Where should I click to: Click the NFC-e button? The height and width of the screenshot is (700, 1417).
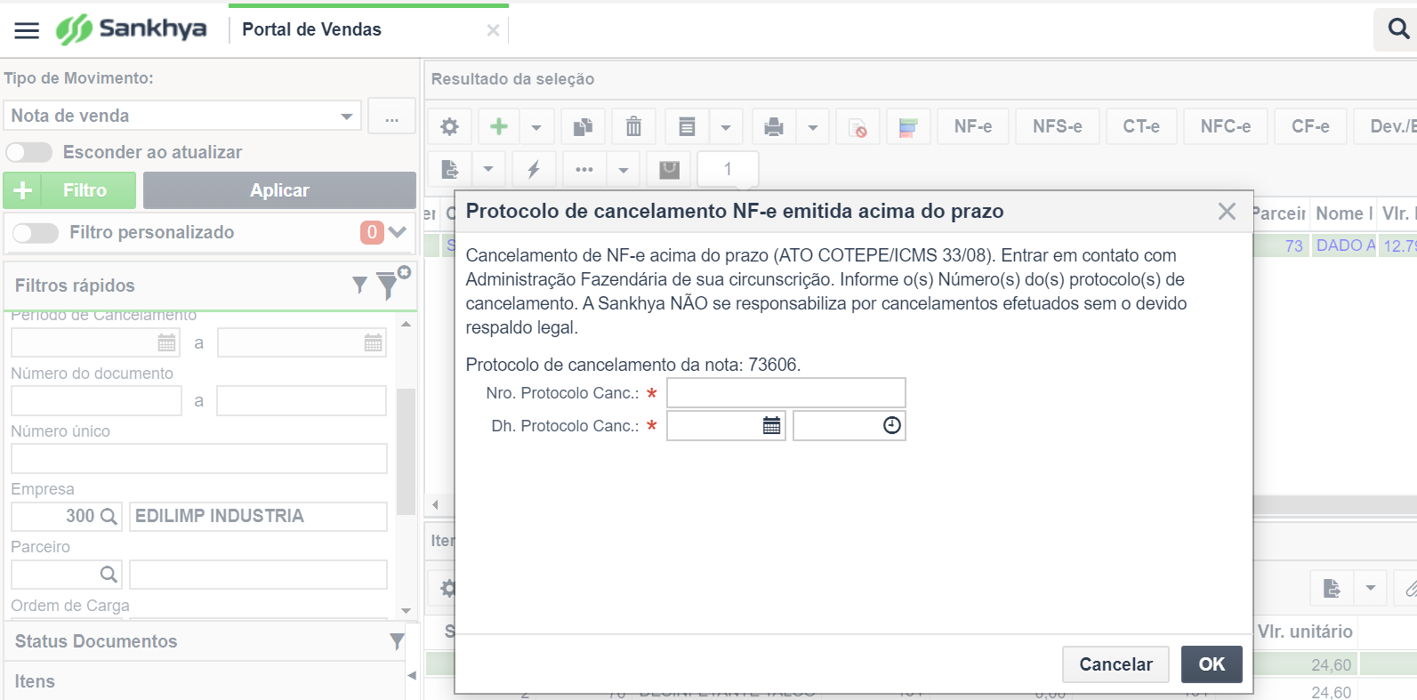pyautogui.click(x=1226, y=127)
